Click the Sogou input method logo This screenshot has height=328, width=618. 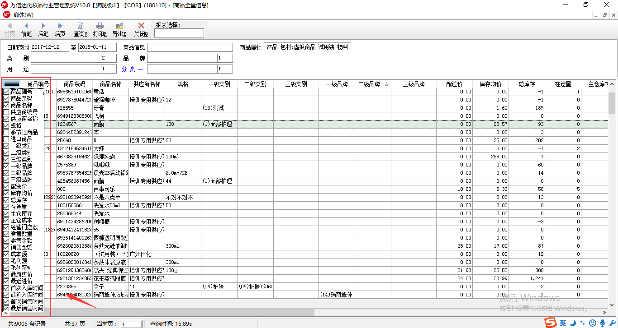pyautogui.click(x=550, y=323)
